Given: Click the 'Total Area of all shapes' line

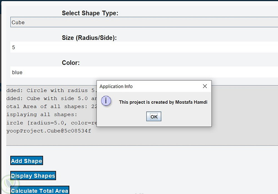Looking at the screenshot, I should (50, 106).
